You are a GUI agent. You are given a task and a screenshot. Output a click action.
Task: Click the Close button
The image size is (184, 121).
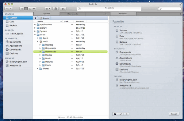174,114
